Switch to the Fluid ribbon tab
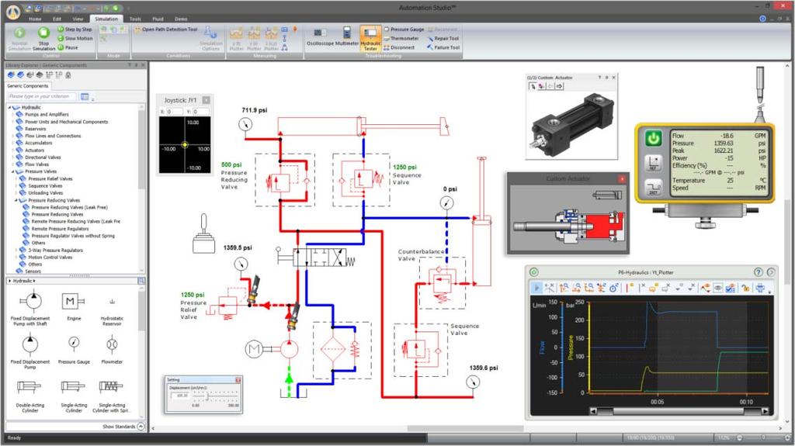Image resolution: width=795 pixels, height=446 pixels. (x=158, y=19)
